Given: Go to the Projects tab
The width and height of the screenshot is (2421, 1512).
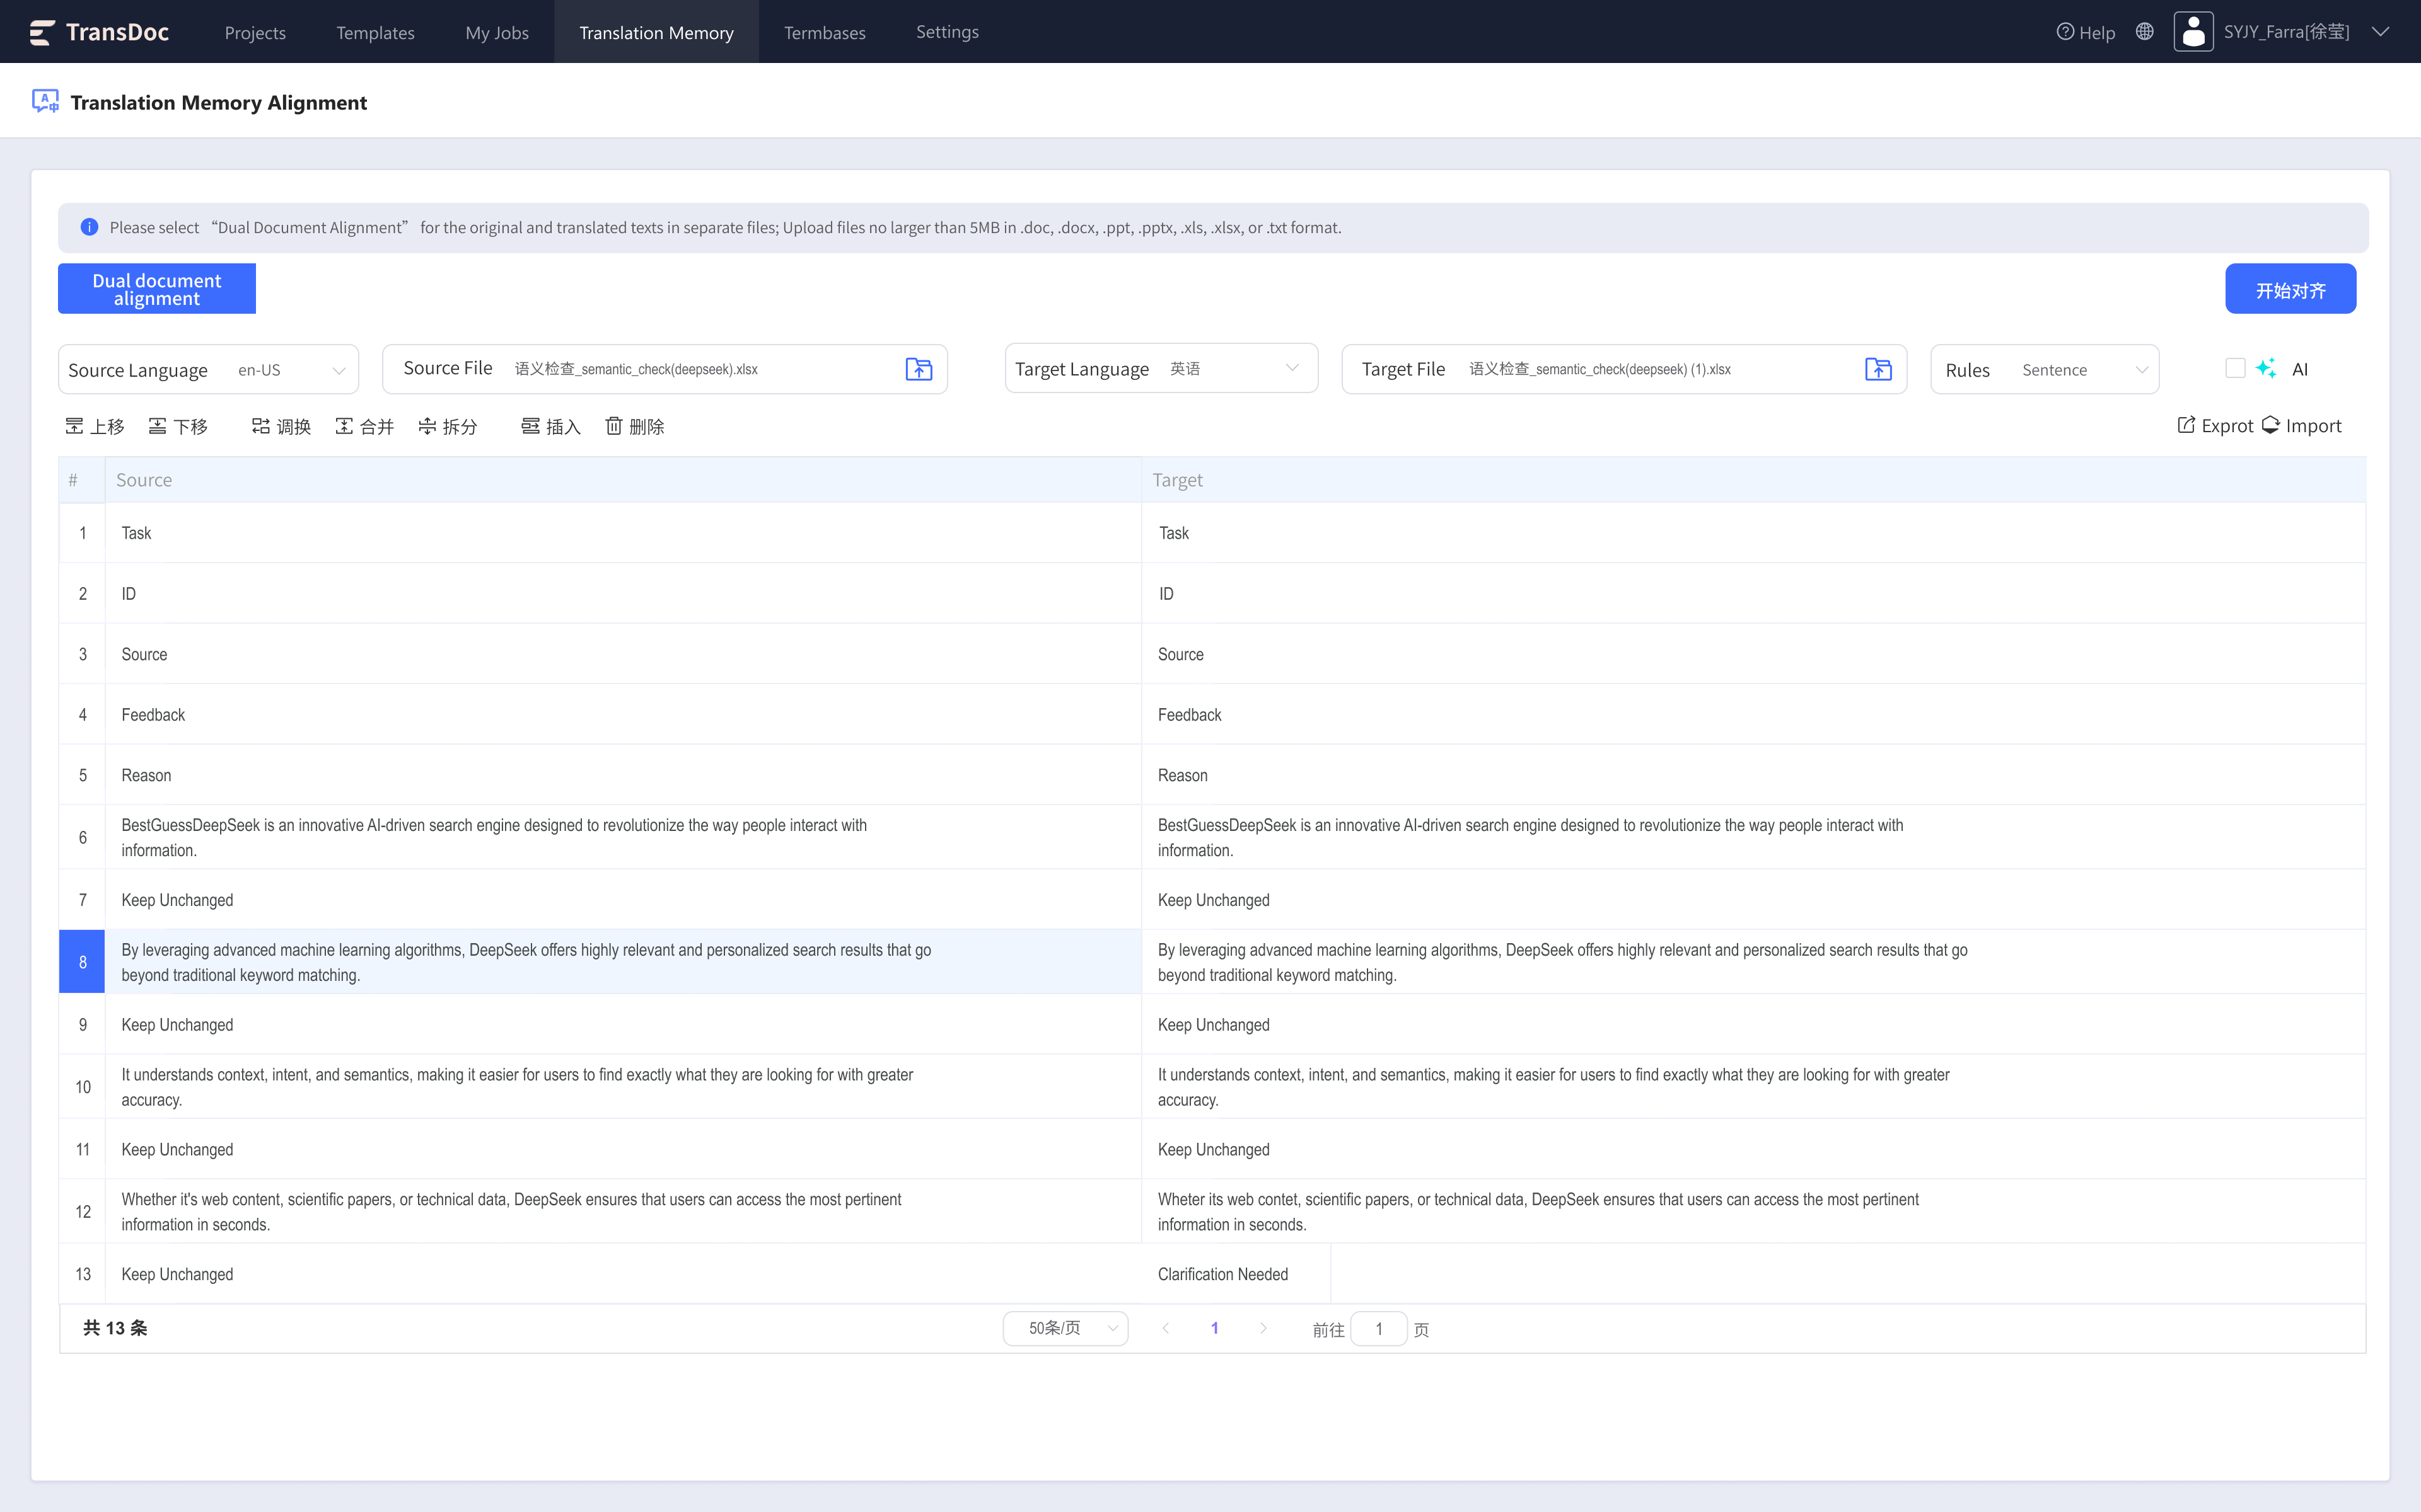Looking at the screenshot, I should (x=255, y=32).
